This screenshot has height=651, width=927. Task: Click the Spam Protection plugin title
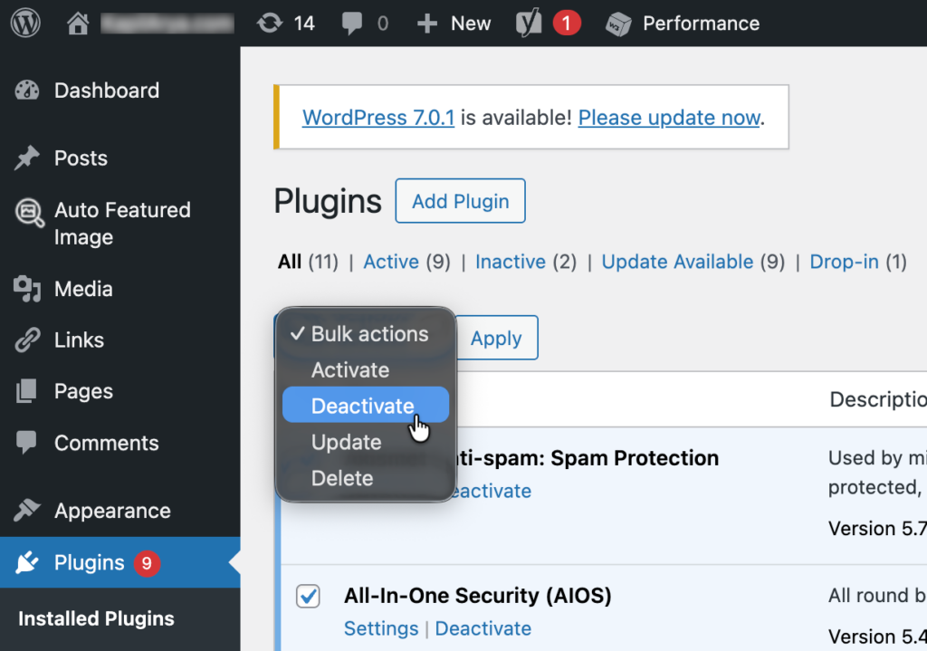pos(588,458)
